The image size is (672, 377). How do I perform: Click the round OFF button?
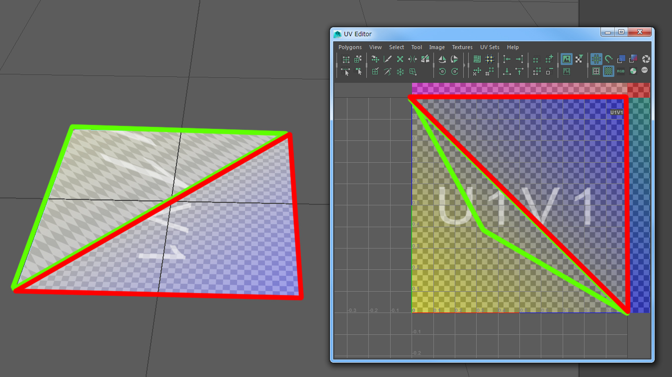[645, 70]
